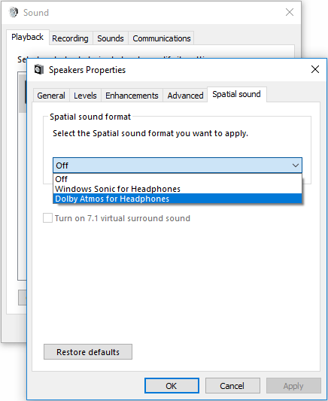The height and width of the screenshot is (401, 328).
Task: Collapse the spatial sound format dropdown arrow
Action: click(296, 166)
